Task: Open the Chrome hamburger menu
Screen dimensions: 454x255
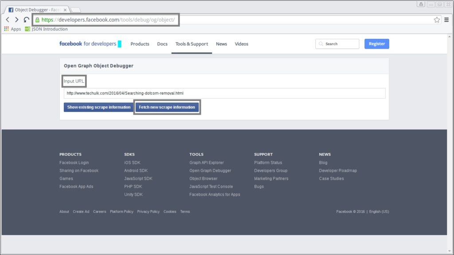Action: [x=446, y=20]
